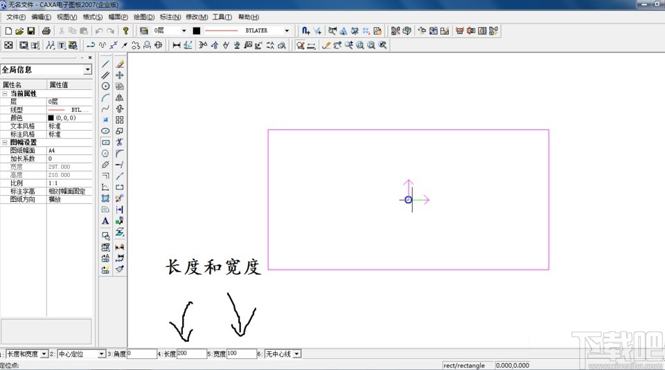This screenshot has height=370, width=665.
Task: Open a file with the folder icon
Action: pos(19,30)
